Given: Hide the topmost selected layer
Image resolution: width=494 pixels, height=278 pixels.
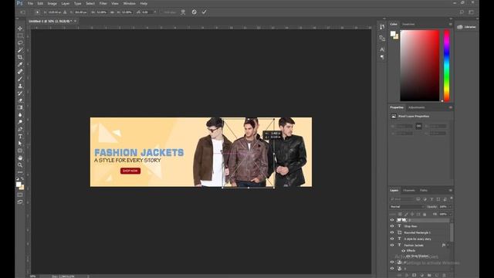Looking at the screenshot, I should [392, 220].
